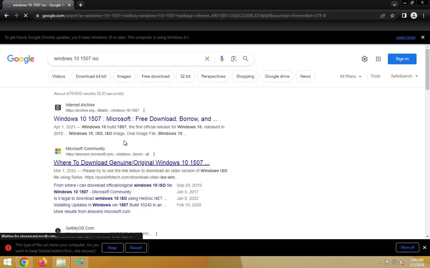
Task: Close the 'windows 10 1507 iso' browser tab
Action: (x=69, y=5)
